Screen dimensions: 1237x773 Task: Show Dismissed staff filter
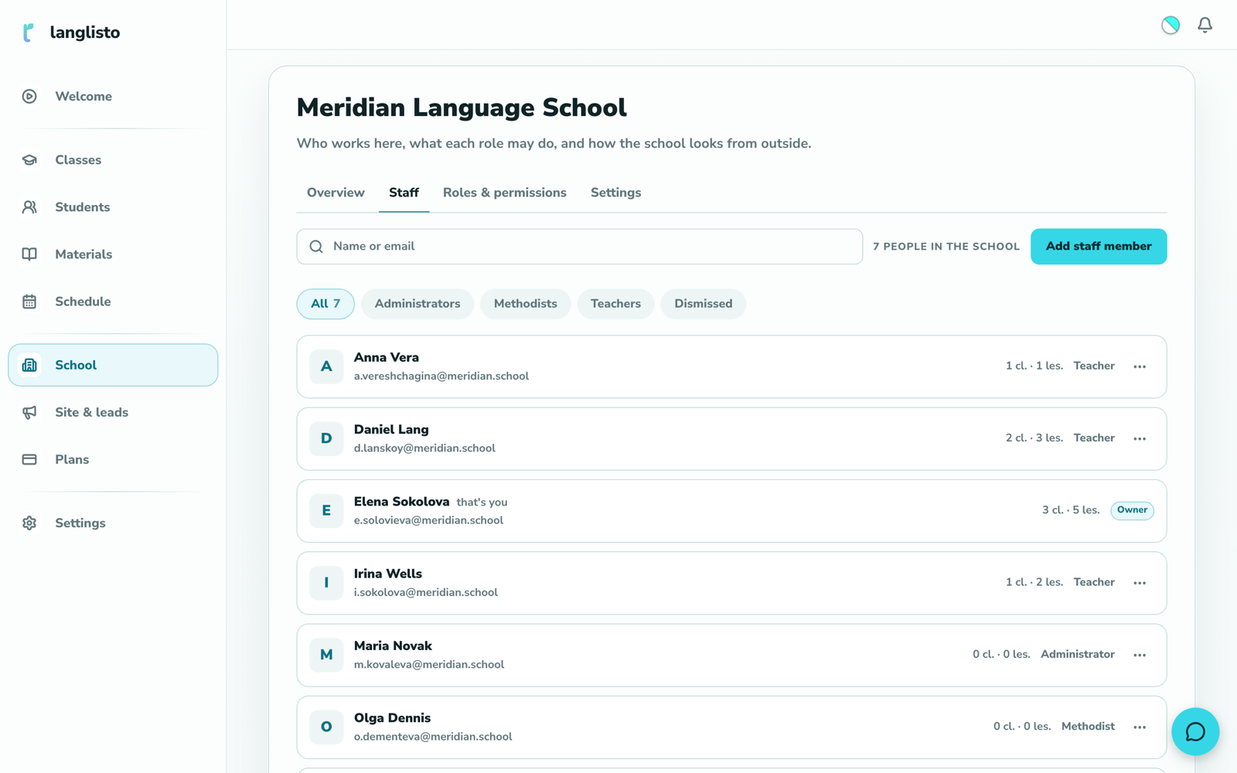pos(704,304)
